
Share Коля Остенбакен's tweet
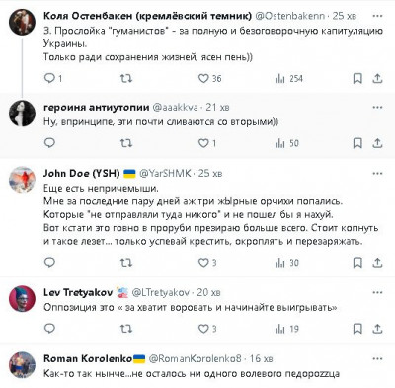click(x=377, y=78)
